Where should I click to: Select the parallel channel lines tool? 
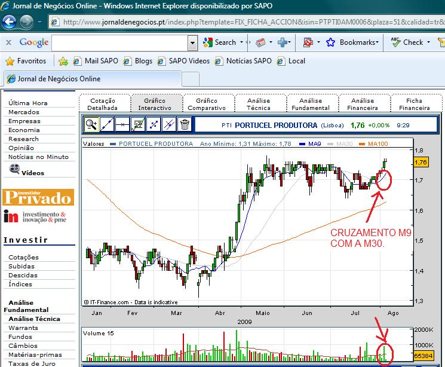pyautogui.click(x=169, y=124)
